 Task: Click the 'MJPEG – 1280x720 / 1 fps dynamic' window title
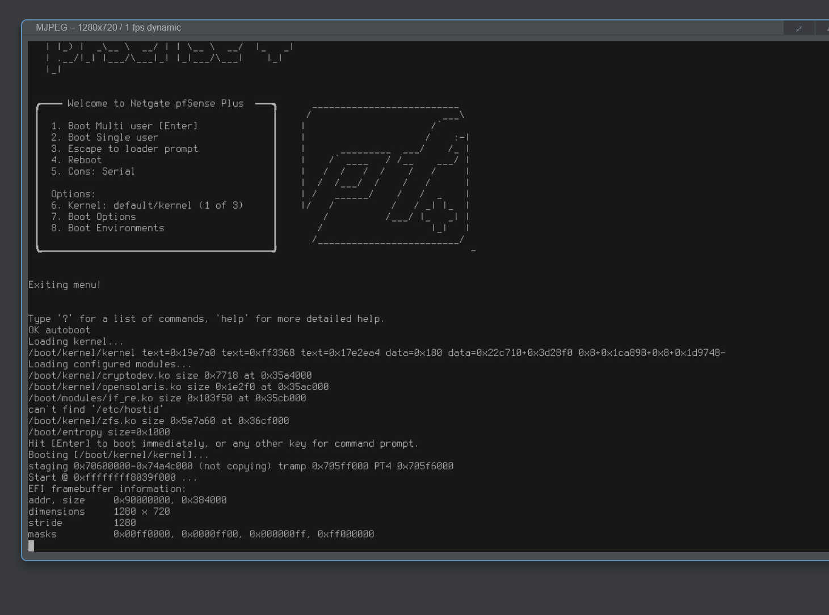click(x=108, y=28)
